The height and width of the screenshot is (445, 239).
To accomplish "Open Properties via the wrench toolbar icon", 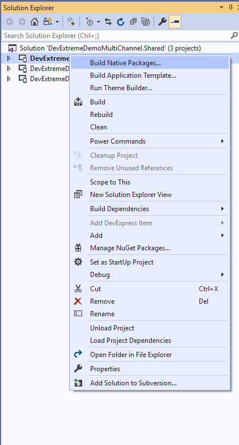I will pyautogui.click(x=162, y=22).
